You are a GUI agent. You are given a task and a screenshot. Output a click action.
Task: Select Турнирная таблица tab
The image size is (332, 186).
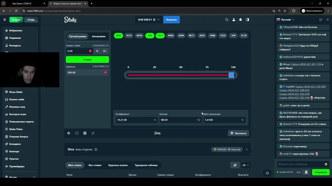[x=146, y=165]
